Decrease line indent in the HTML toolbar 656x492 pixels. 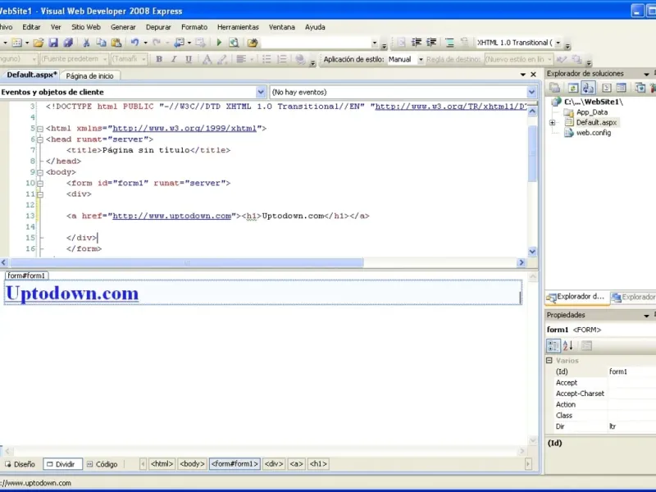coord(417,43)
